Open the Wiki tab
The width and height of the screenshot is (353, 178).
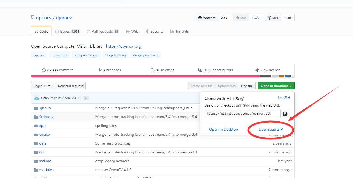click(133, 31)
